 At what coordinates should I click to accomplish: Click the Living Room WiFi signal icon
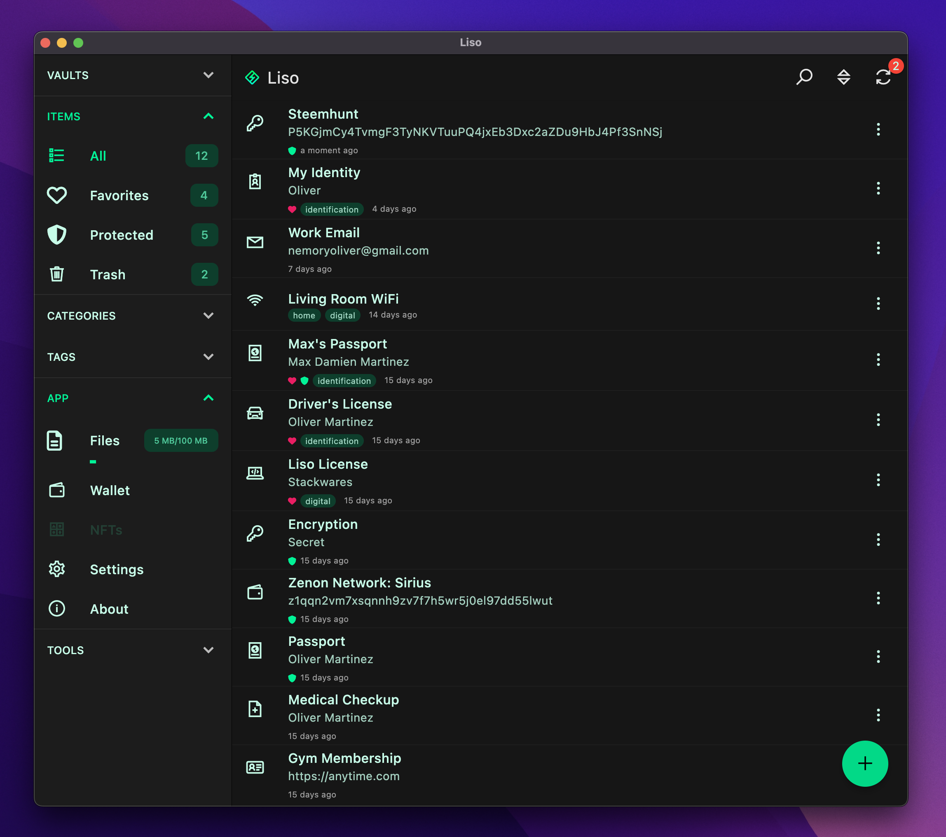(x=255, y=300)
